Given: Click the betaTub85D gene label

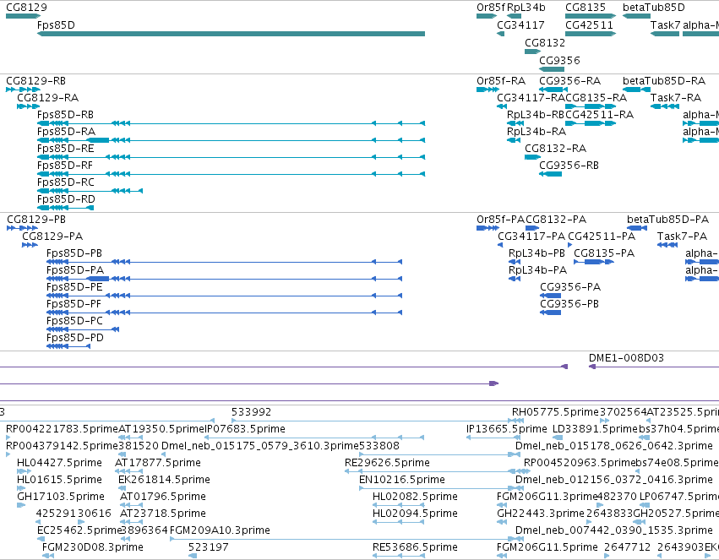Looking at the screenshot, I should [654, 8].
